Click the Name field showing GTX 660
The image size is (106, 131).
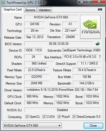pos(51,17)
